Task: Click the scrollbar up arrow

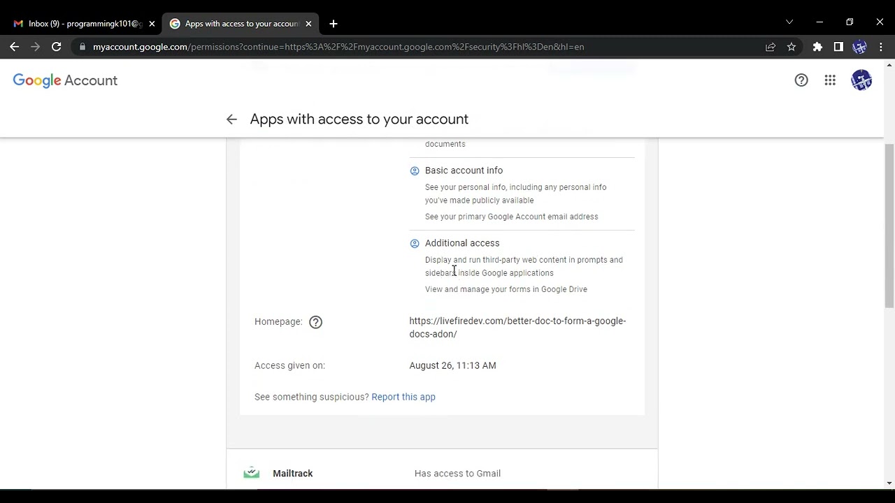Action: (889, 65)
